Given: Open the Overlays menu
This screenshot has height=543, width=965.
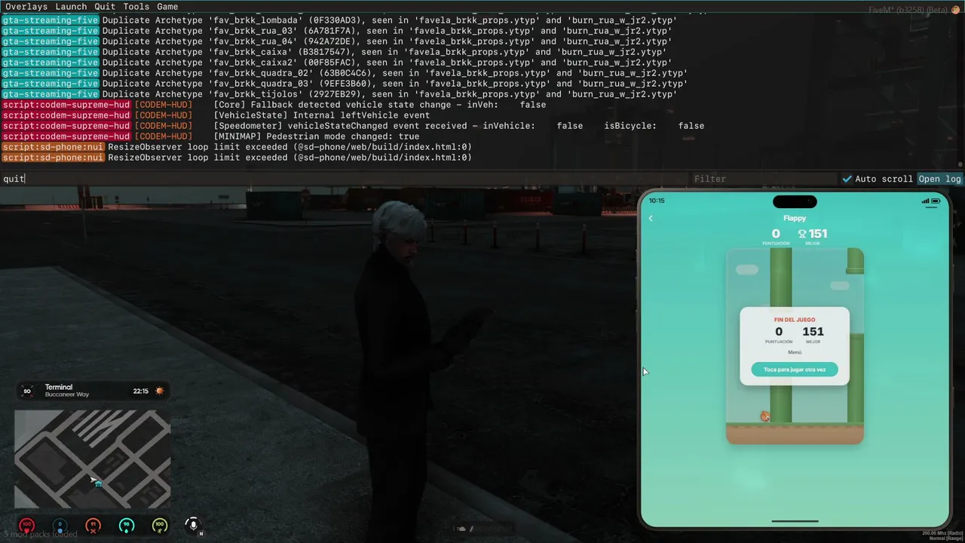Looking at the screenshot, I should (26, 7).
